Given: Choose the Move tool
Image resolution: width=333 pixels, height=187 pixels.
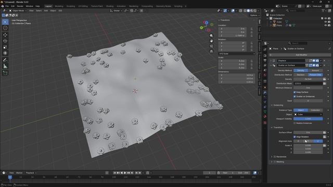Looking at the screenshot, I should (5, 35).
